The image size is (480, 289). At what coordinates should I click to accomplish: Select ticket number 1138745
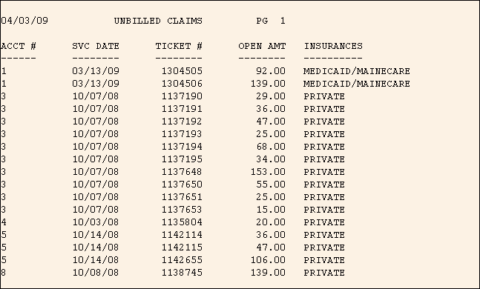pyautogui.click(x=182, y=272)
